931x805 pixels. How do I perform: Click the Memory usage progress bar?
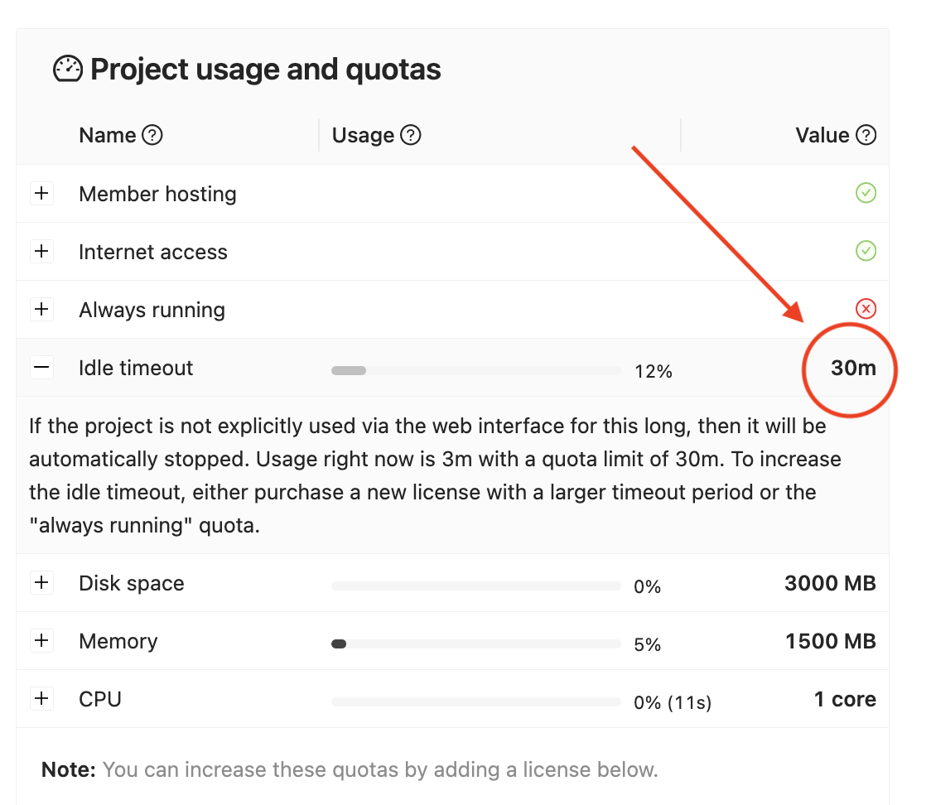point(475,644)
